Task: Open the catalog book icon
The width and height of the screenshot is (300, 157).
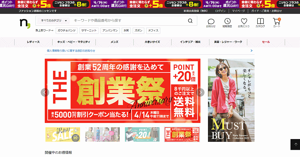Action: (x=260, y=22)
